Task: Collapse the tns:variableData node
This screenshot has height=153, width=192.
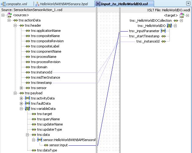Action: 22,109
